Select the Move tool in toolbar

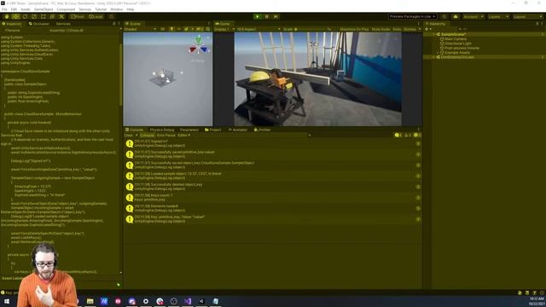[15, 17]
